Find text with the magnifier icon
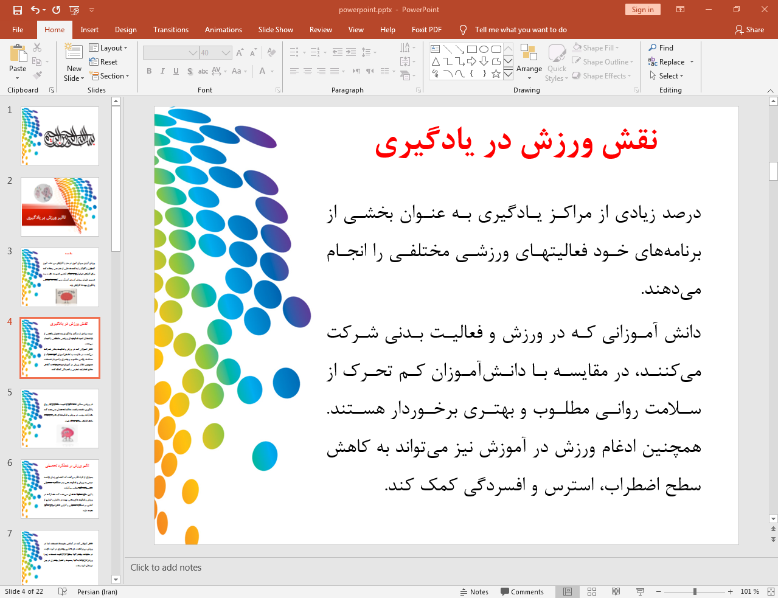 point(661,48)
